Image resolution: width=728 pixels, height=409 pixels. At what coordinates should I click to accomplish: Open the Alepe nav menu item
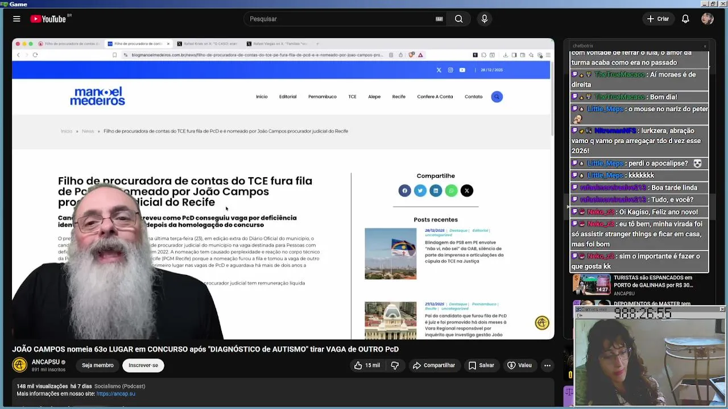pyautogui.click(x=374, y=97)
